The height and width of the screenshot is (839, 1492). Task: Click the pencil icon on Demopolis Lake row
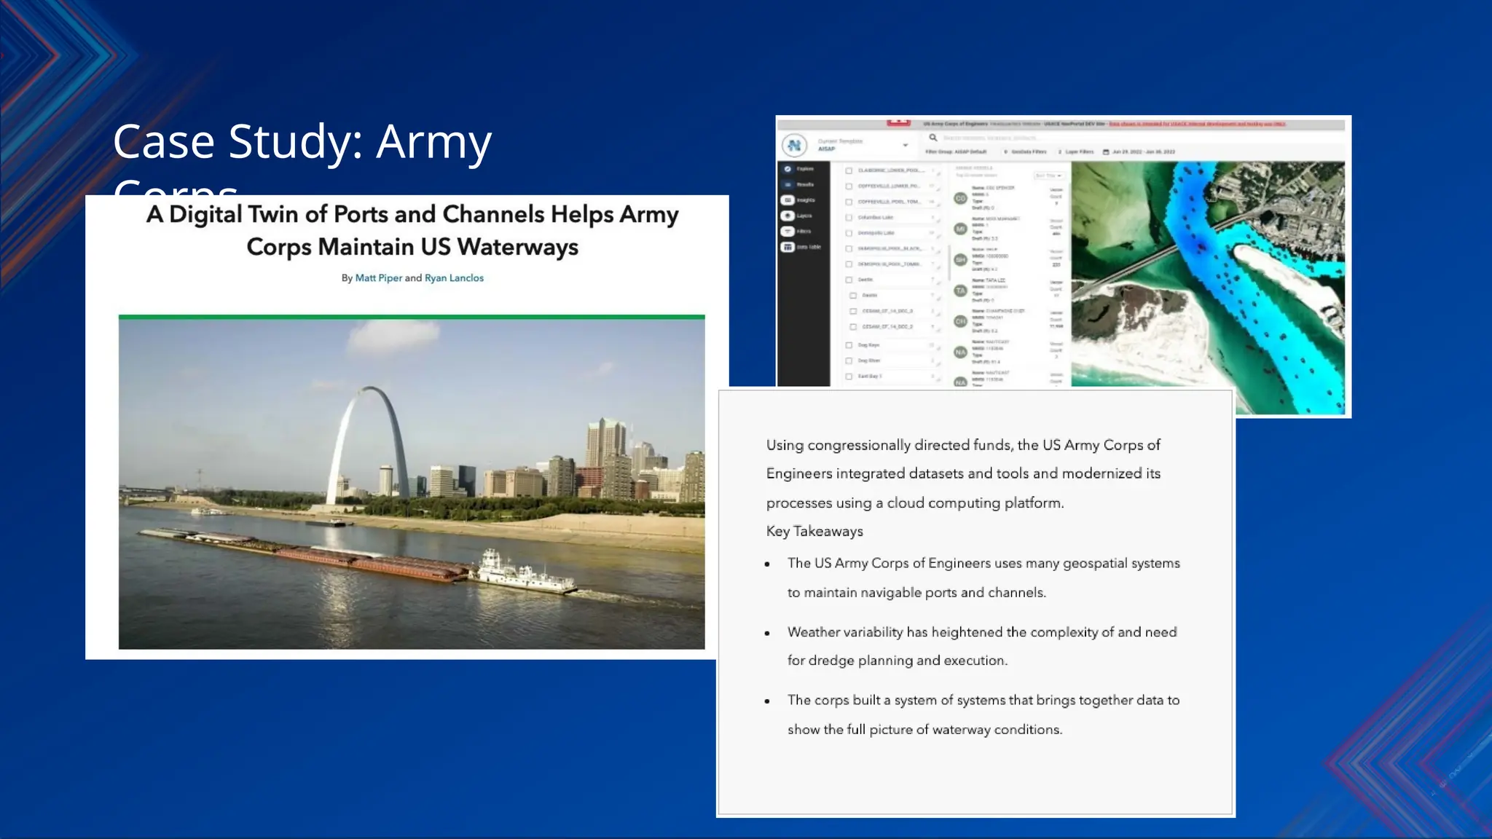point(938,236)
